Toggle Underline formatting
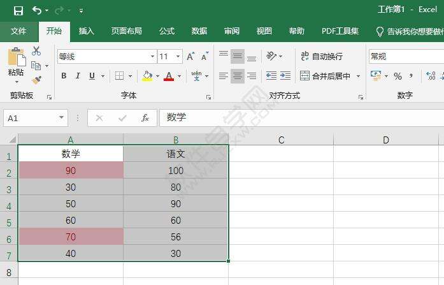The width and height of the screenshot is (444, 285). (92, 76)
